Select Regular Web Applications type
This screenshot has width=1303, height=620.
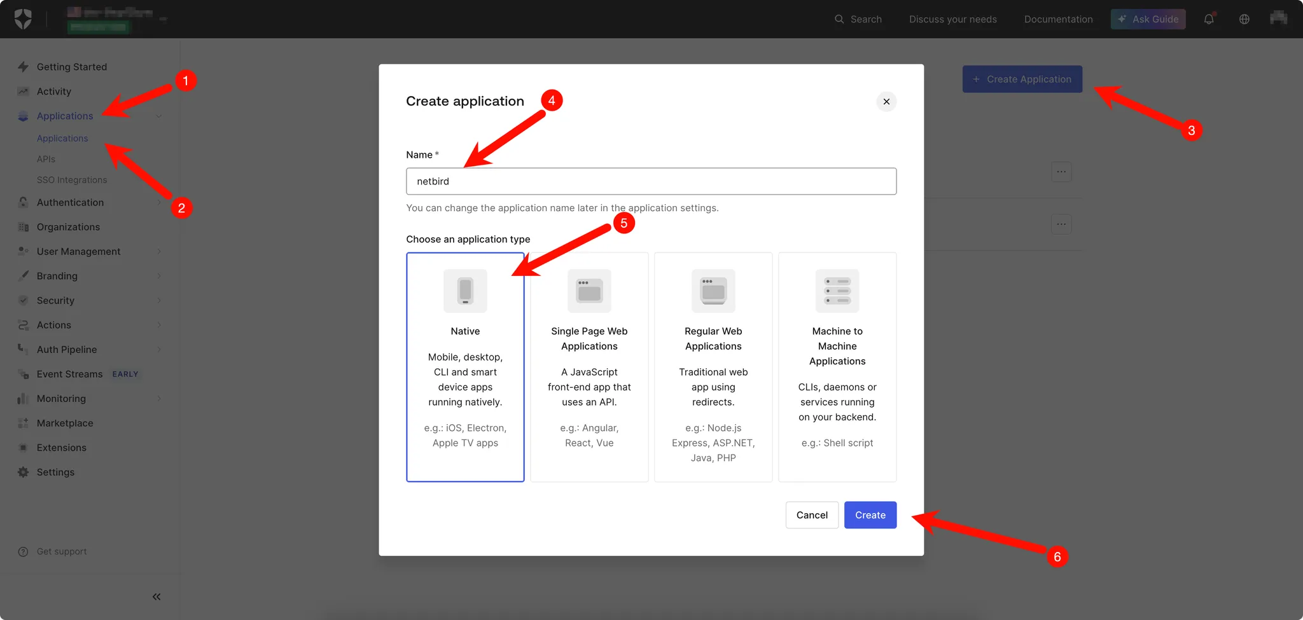click(x=713, y=367)
